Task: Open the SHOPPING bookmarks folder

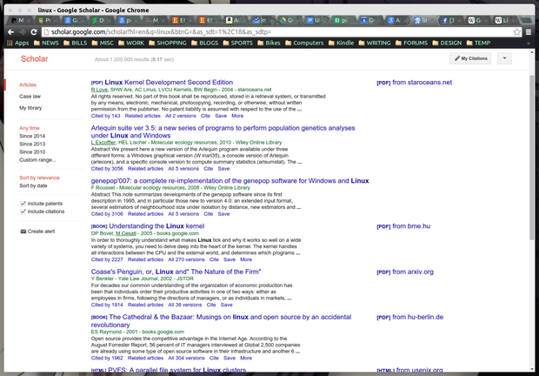Action: pyautogui.click(x=168, y=43)
